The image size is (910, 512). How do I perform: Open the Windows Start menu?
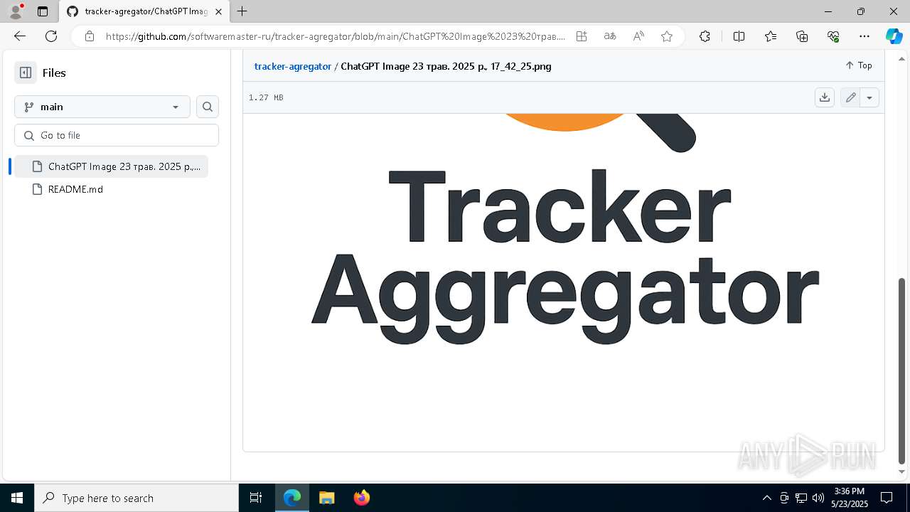coord(17,498)
